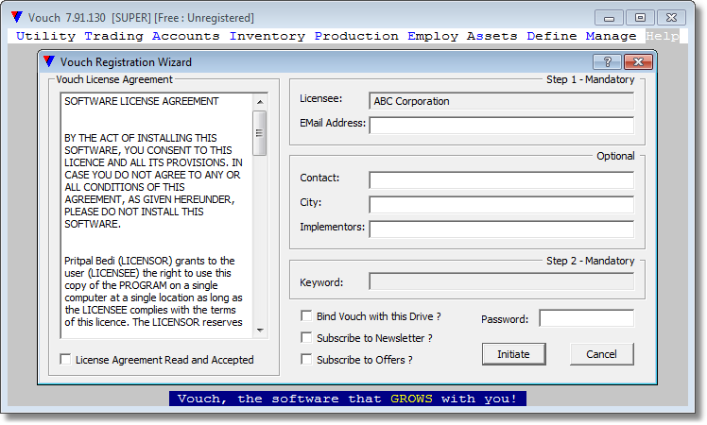Screen dimensions: 707x425
Task: Click the Cancel button
Action: 601,354
